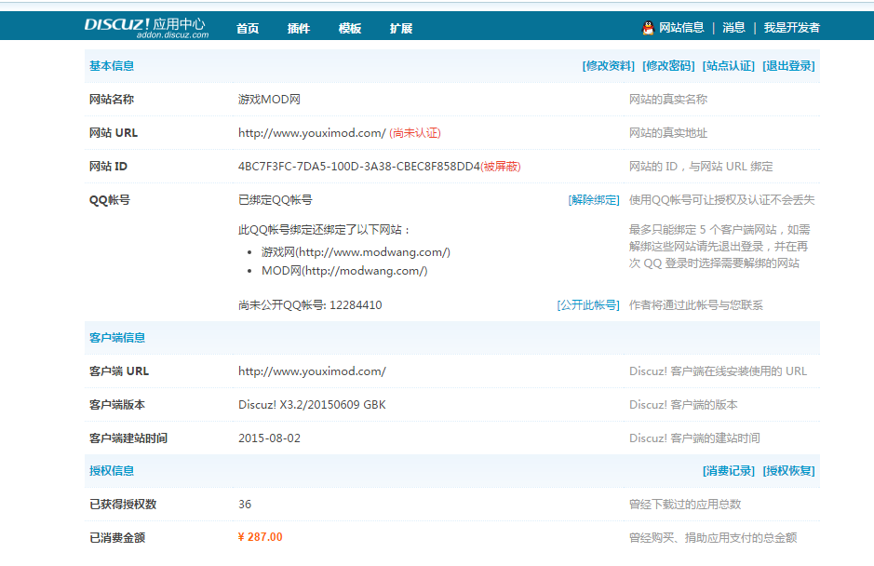Screen dimensions: 874x566
Task: Click the [站点认证] link
Action: (729, 66)
